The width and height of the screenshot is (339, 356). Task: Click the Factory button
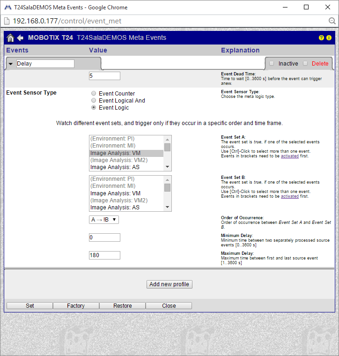click(76, 305)
